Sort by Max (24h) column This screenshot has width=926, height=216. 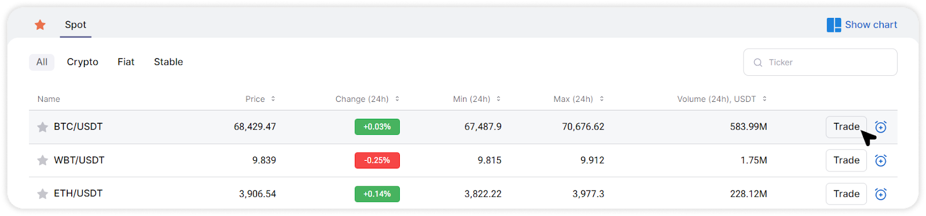pos(578,99)
